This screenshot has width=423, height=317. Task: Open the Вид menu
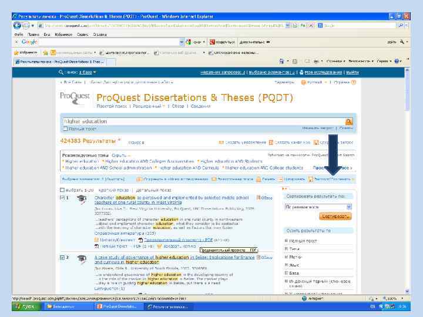[x=47, y=35]
